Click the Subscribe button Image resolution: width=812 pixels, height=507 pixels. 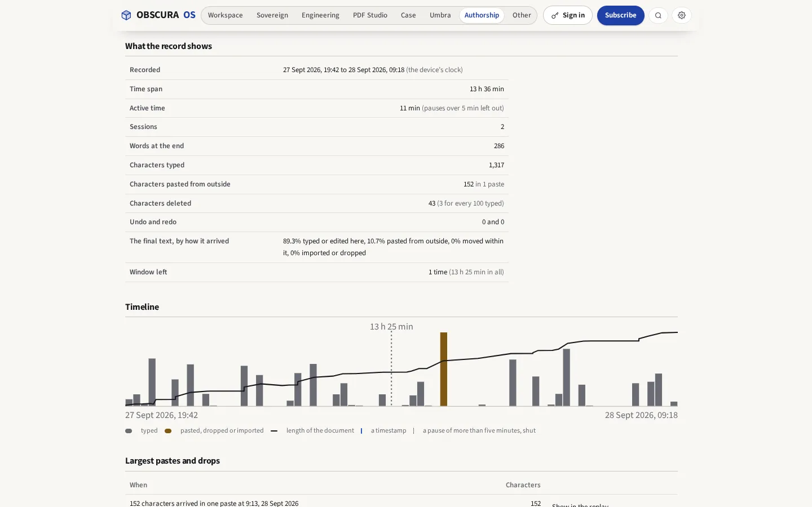(x=621, y=15)
